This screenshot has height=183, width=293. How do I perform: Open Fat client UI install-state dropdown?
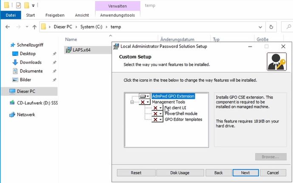pyautogui.click(x=158, y=108)
